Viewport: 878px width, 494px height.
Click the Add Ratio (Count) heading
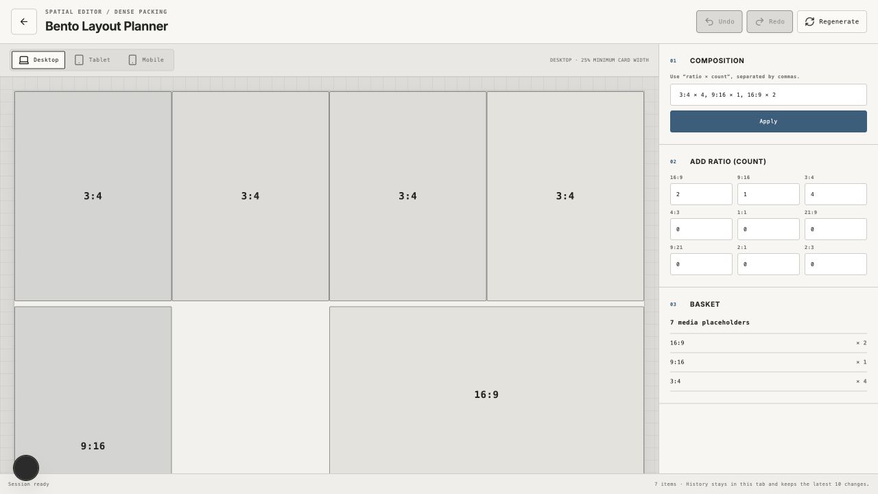728,162
